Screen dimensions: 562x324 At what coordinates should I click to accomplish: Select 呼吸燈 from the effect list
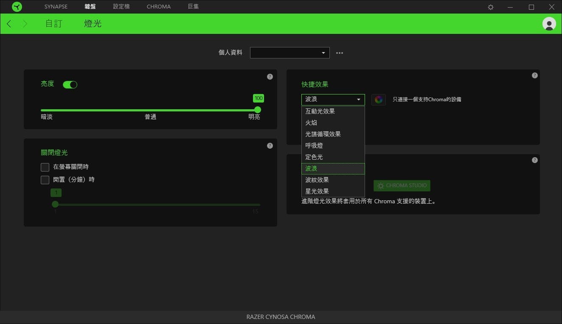click(x=333, y=146)
